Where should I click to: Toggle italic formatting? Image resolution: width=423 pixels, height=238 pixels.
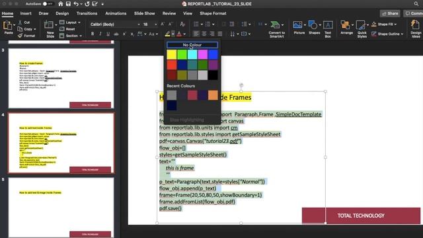100,34
